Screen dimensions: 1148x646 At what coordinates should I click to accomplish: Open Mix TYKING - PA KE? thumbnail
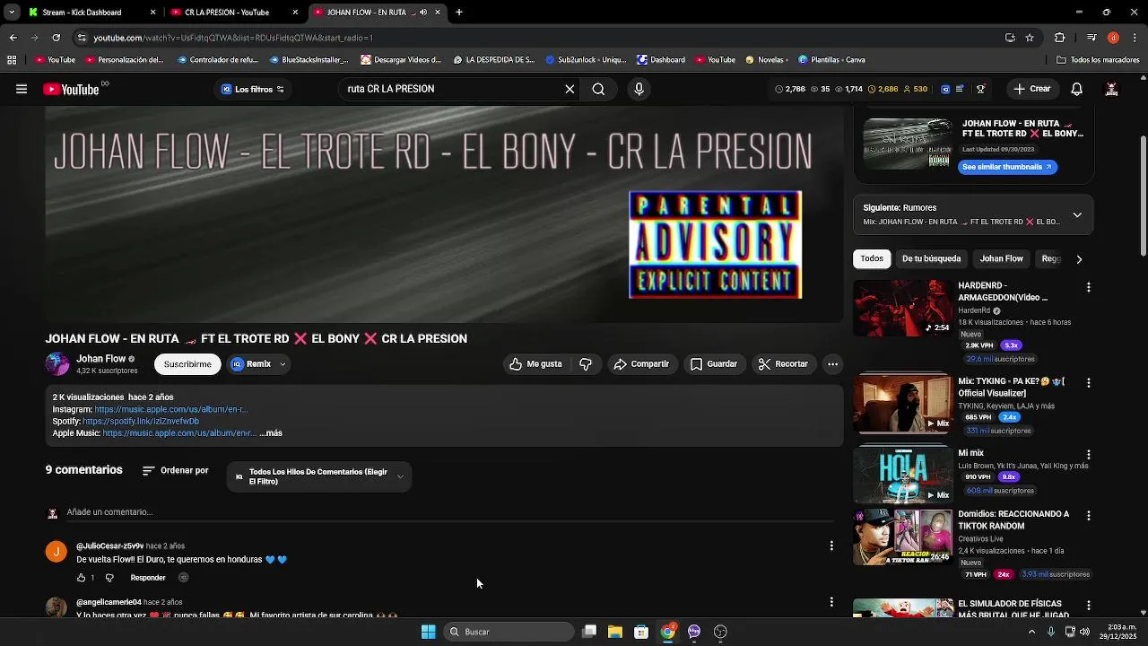tap(902, 404)
